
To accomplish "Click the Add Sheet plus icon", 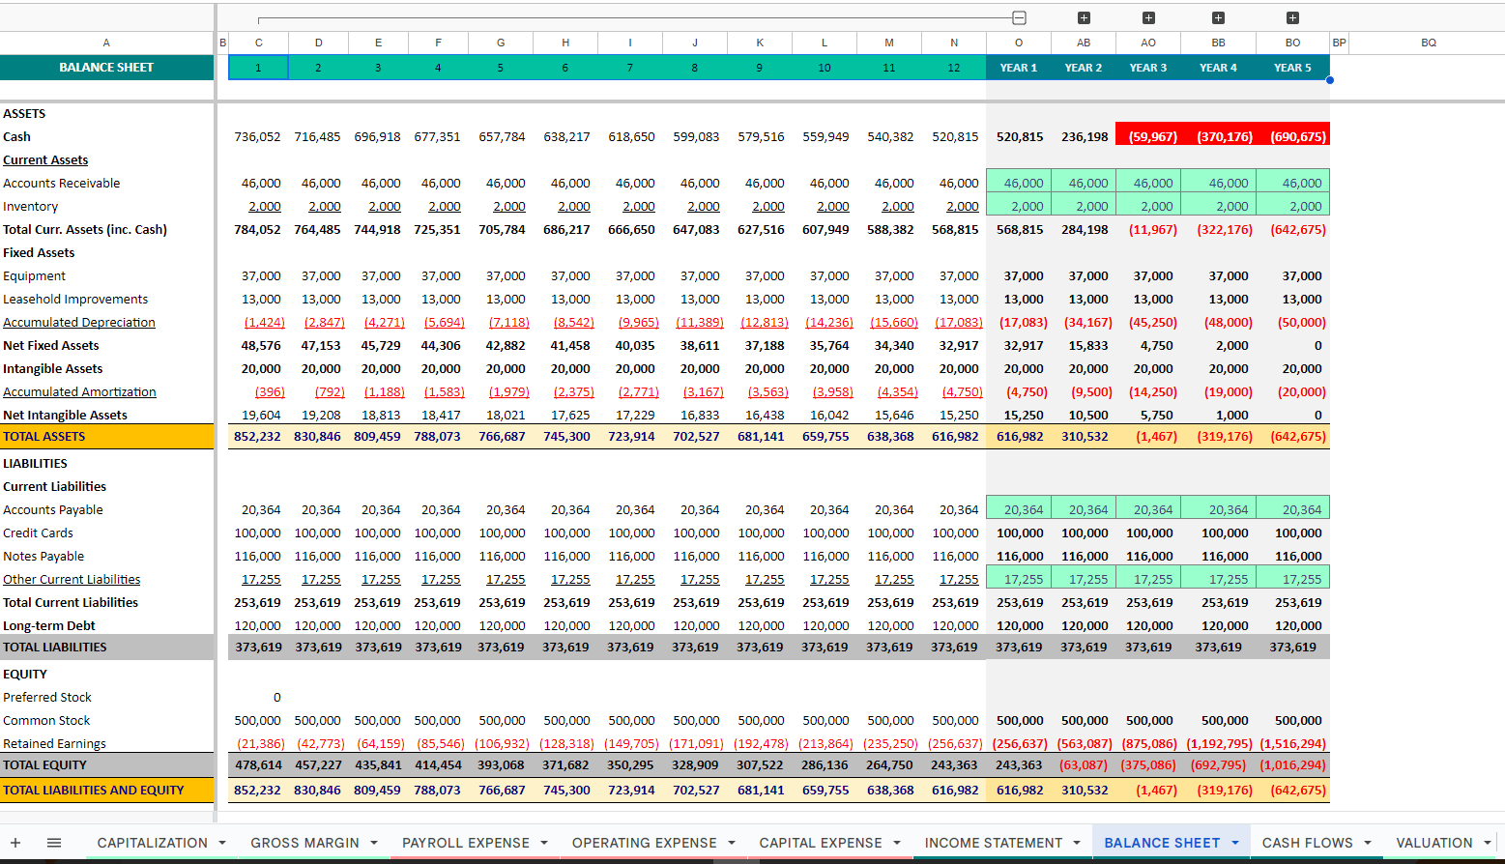I will coord(15,843).
